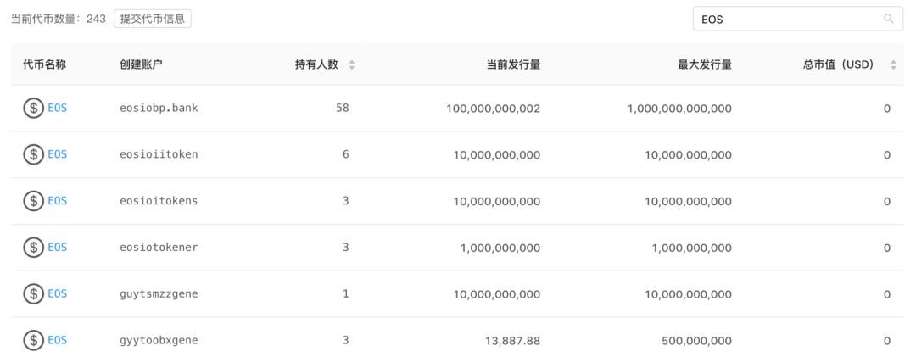
Task: Click holder count 3 for gyytoobxgene
Action: [x=346, y=341]
